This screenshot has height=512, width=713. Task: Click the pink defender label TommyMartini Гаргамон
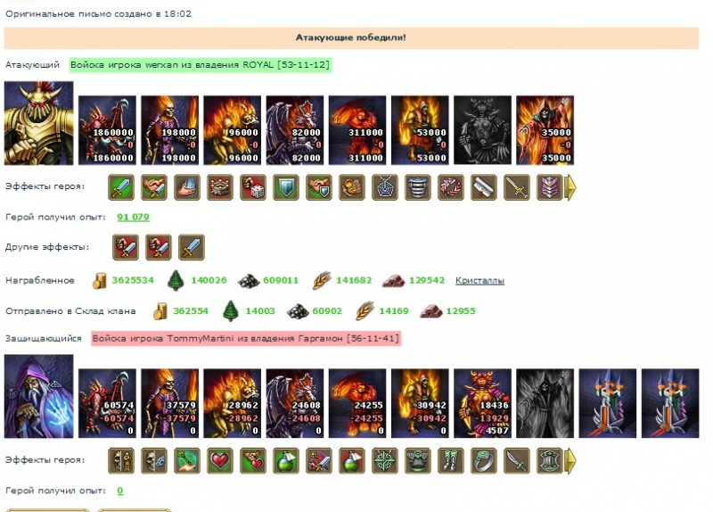point(246,339)
